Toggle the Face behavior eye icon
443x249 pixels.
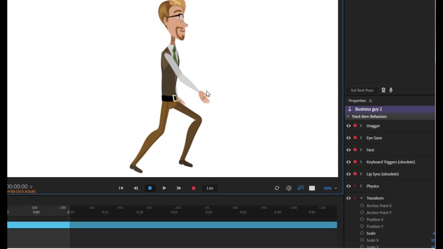[349, 150]
